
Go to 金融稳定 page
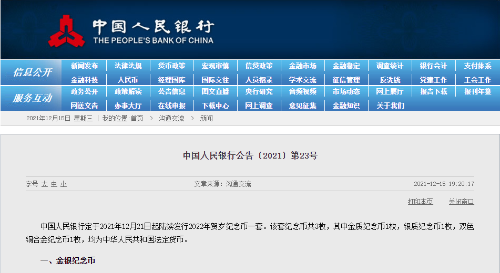click(346, 66)
